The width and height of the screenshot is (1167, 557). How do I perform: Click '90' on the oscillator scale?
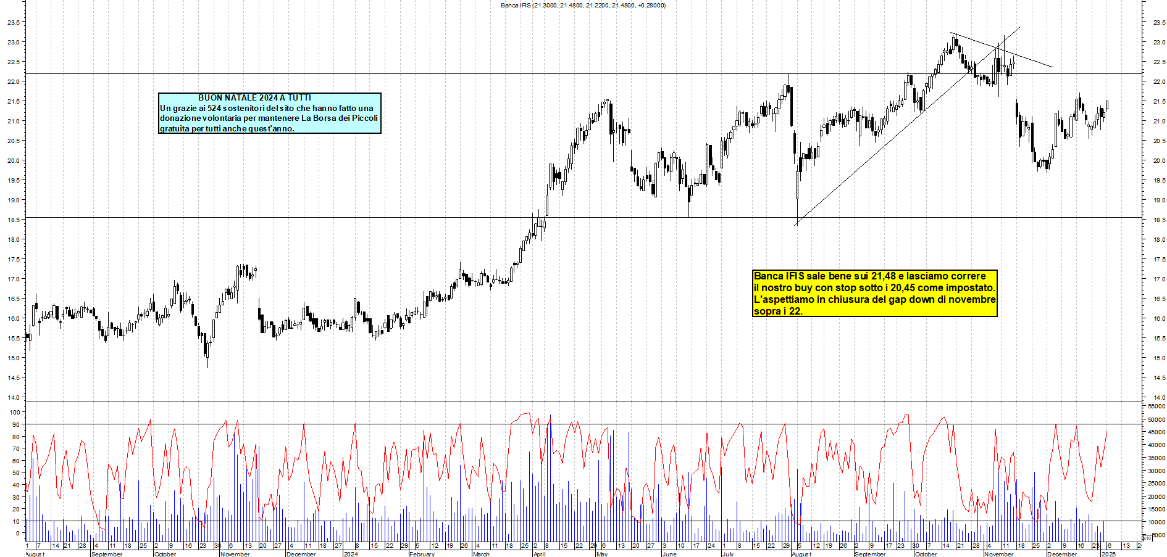point(16,424)
